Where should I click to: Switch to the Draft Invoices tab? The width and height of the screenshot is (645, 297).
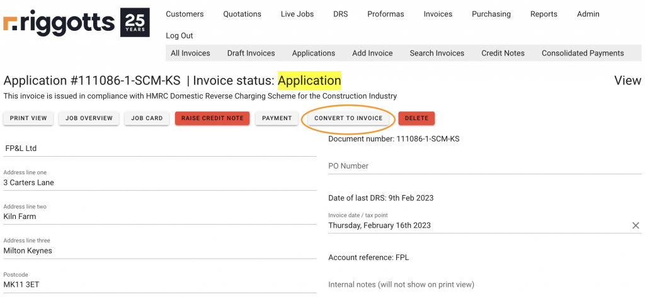click(x=251, y=53)
